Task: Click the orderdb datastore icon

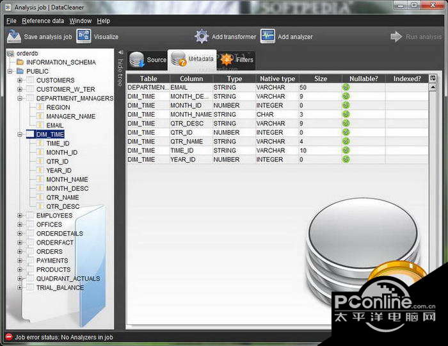Action: click(11, 53)
